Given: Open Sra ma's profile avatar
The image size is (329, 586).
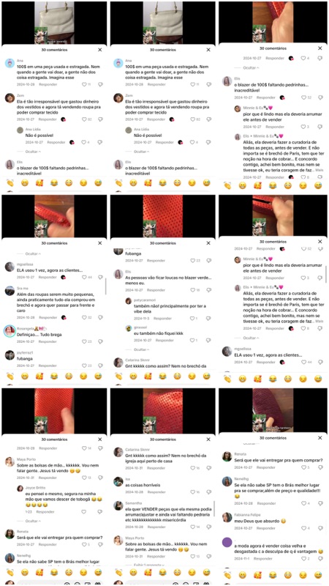Looking at the screenshot, I should click(x=10, y=291).
